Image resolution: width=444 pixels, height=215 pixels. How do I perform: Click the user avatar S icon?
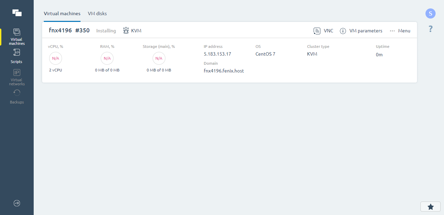(x=430, y=13)
